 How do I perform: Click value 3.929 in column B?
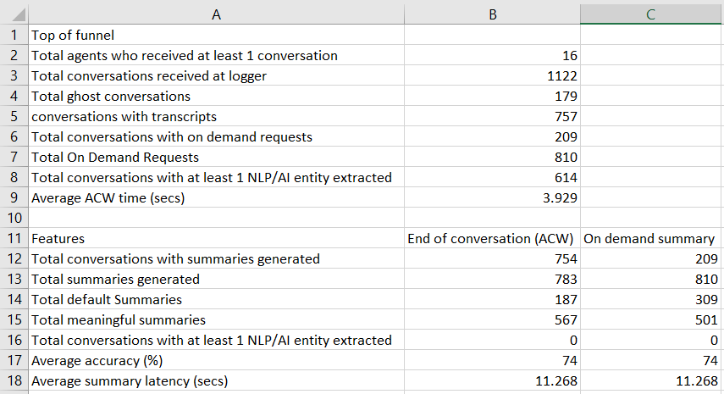(492, 197)
